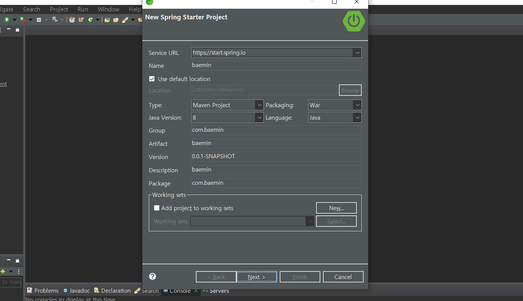Click the Package field containing com.baemin
Image resolution: width=523 pixels, height=301 pixels.
276,183
